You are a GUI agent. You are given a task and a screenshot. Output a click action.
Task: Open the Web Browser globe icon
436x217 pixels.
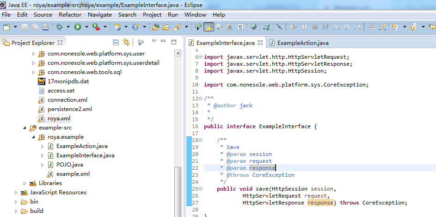coord(253,27)
